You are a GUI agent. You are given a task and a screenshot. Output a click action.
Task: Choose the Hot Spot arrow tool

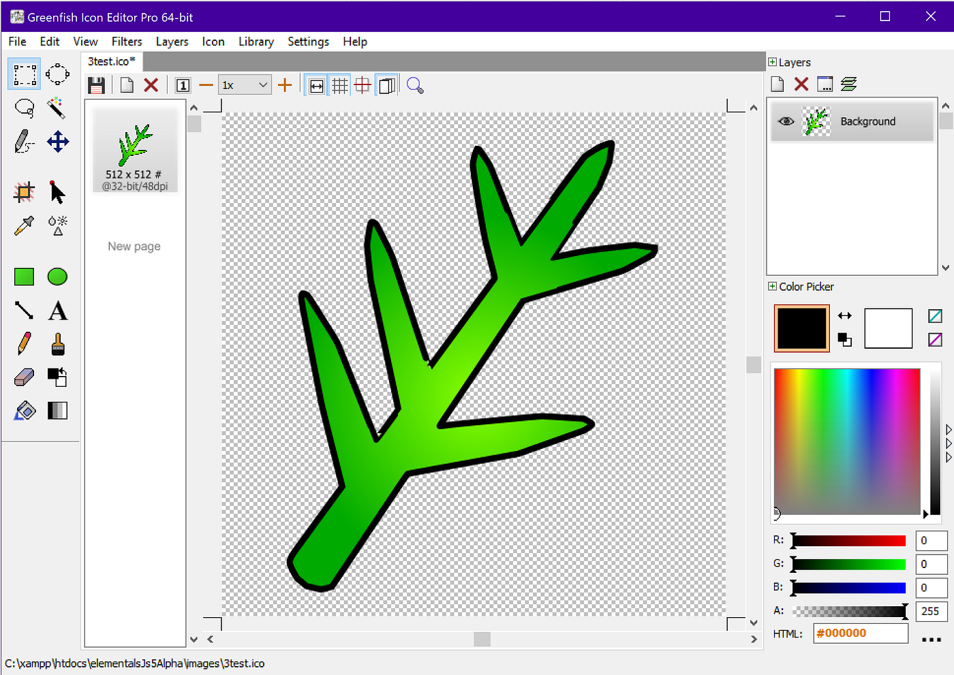point(57,192)
